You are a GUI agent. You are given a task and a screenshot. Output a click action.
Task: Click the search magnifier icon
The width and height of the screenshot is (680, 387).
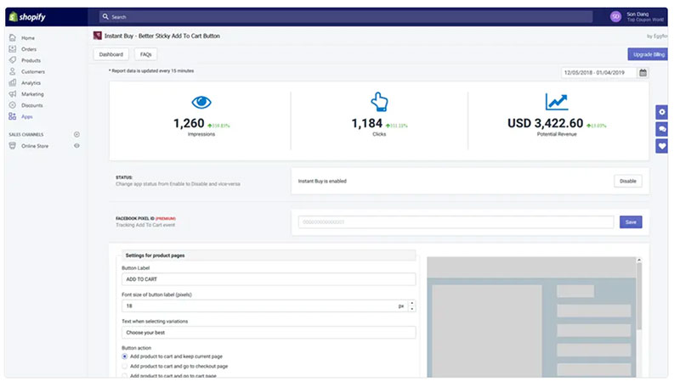tap(105, 16)
